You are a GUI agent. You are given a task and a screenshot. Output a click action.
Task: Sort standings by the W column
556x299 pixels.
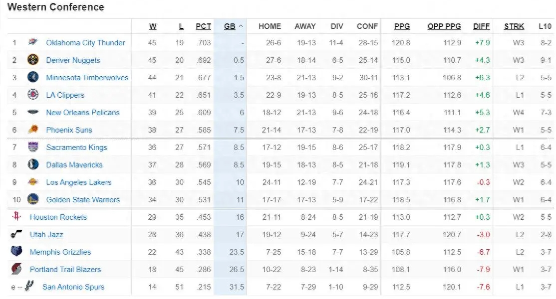click(x=153, y=26)
